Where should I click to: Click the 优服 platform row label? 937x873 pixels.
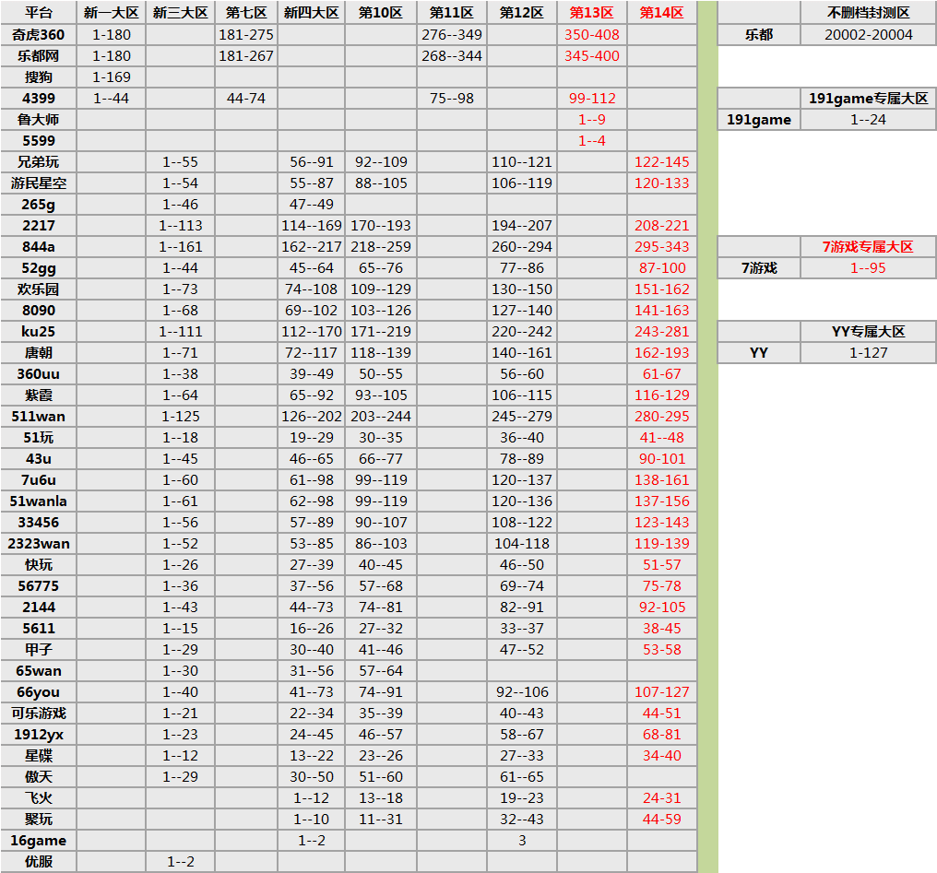click(x=38, y=862)
